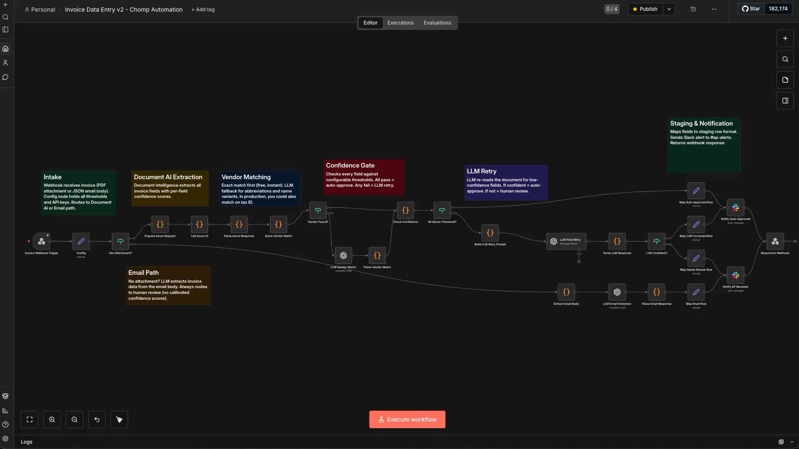Open the Publish dropdown arrow

(x=669, y=9)
